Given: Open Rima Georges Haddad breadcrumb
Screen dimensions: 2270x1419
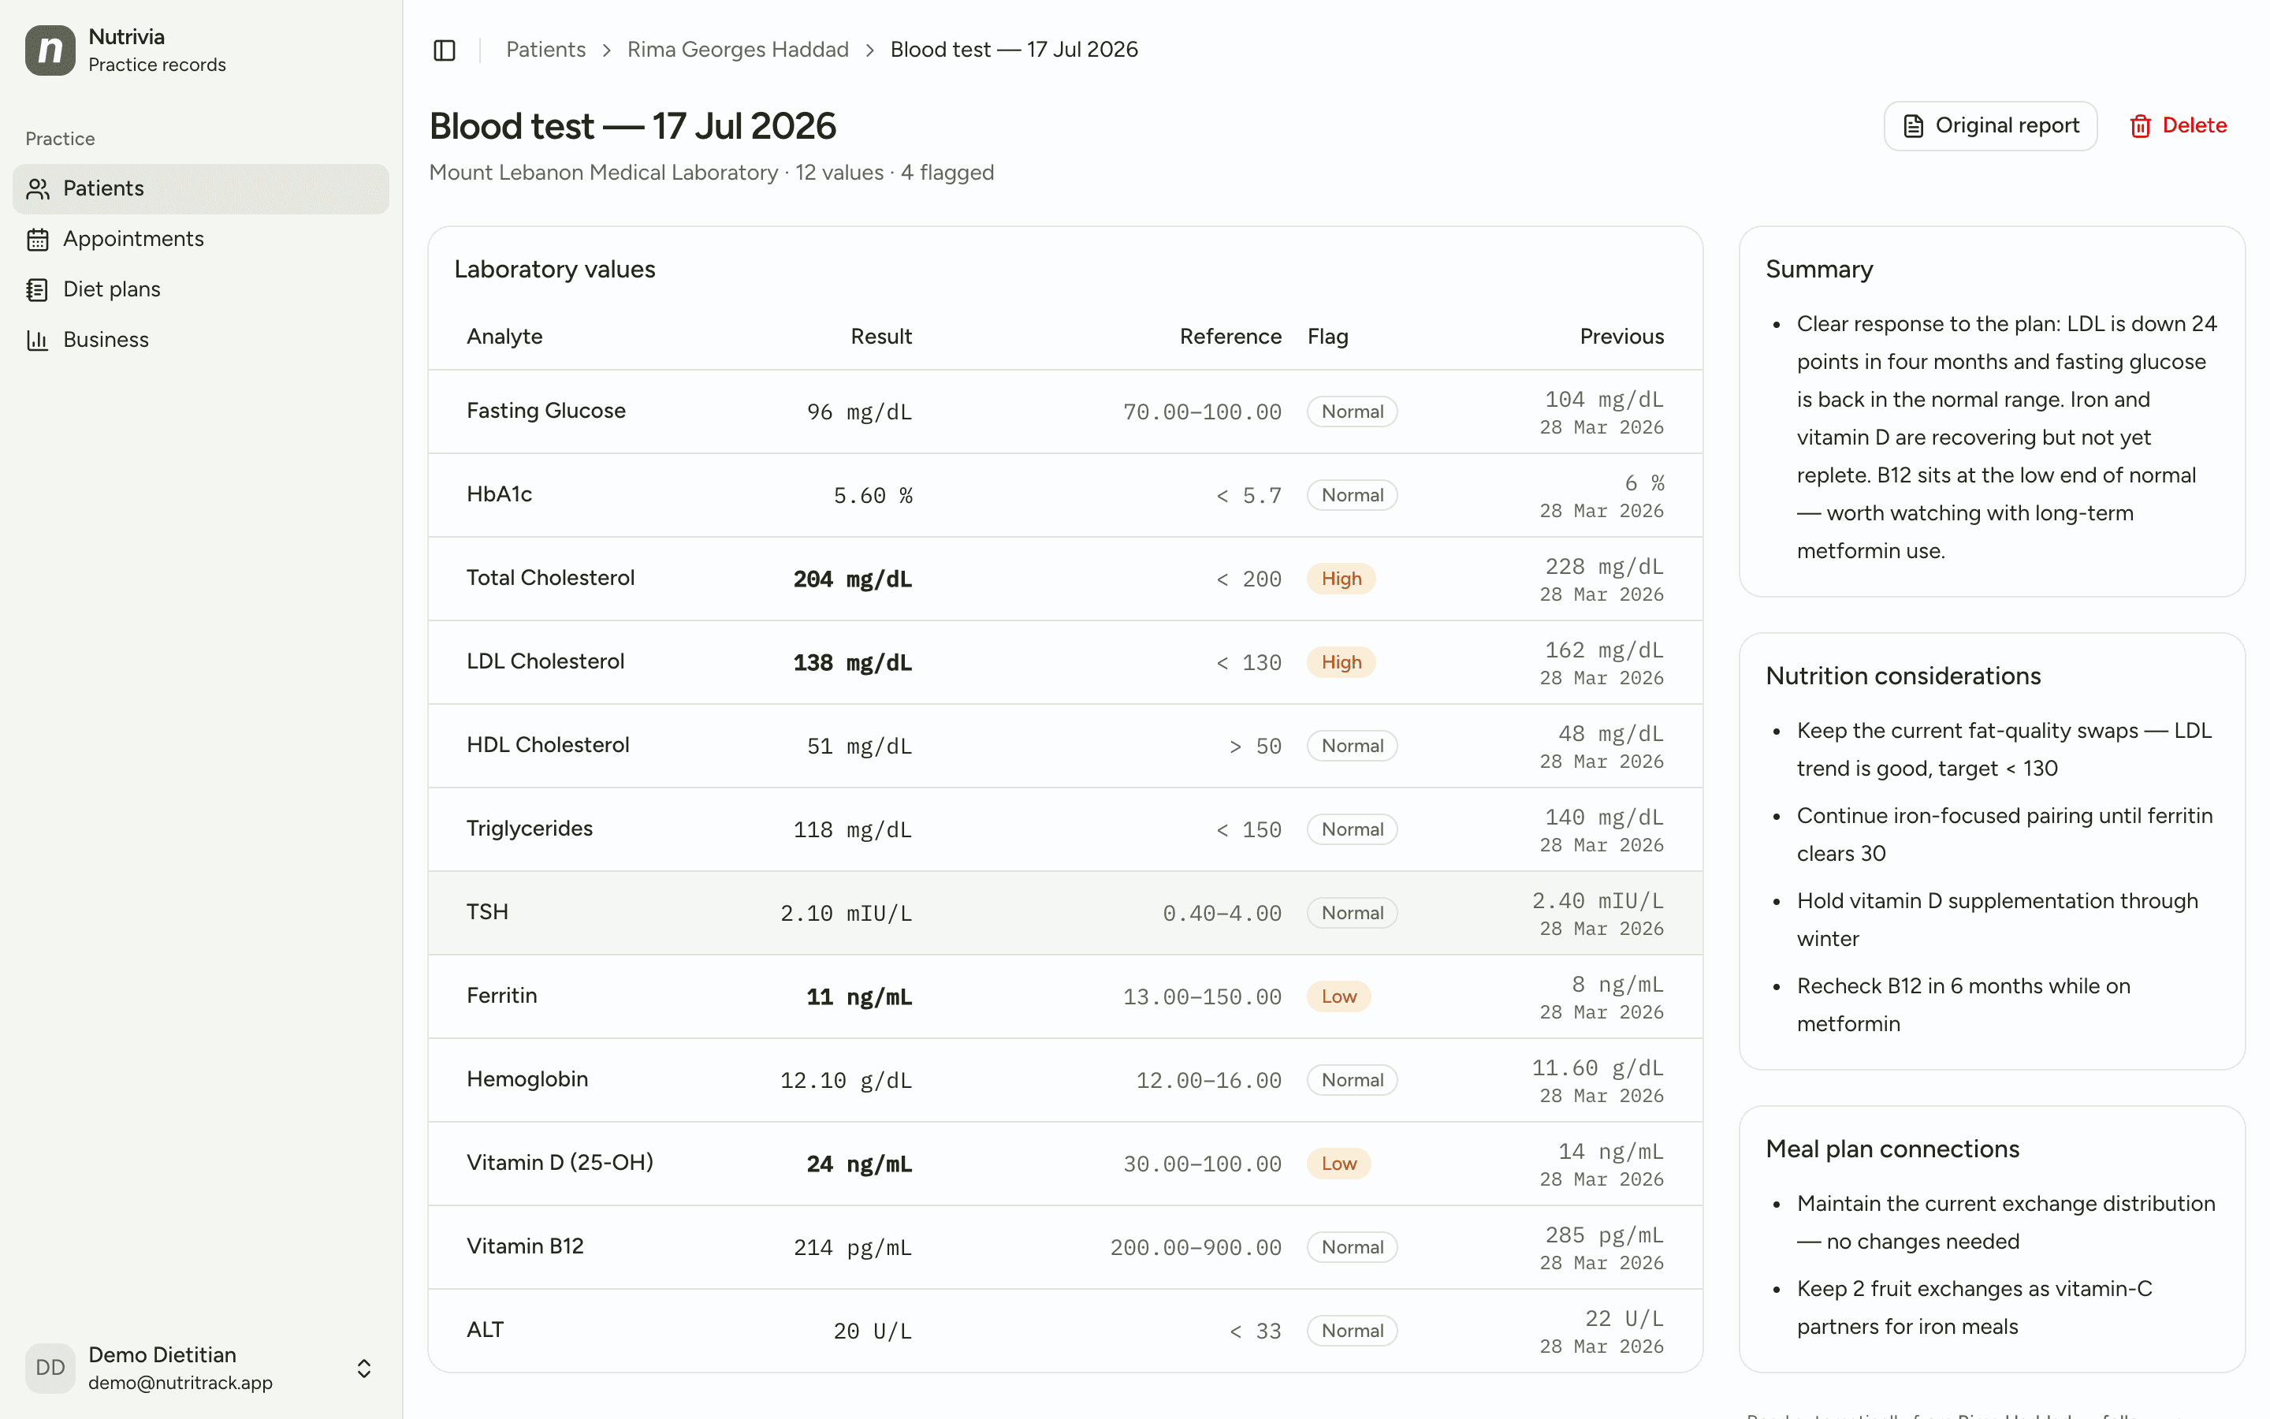Looking at the screenshot, I should [x=737, y=50].
